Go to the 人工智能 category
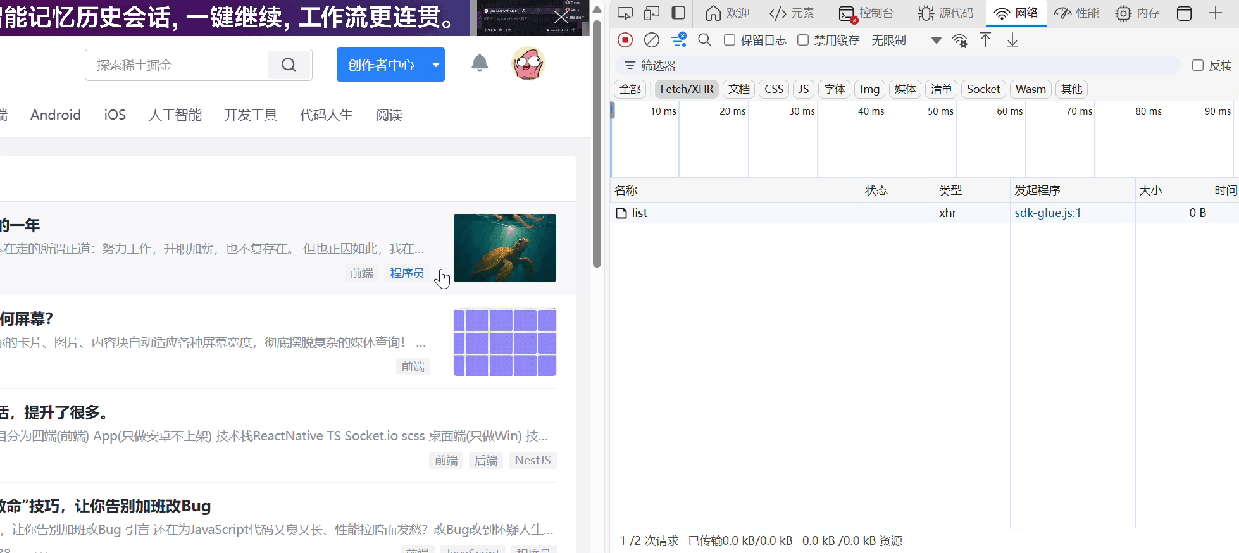This screenshot has width=1239, height=553. click(x=175, y=115)
